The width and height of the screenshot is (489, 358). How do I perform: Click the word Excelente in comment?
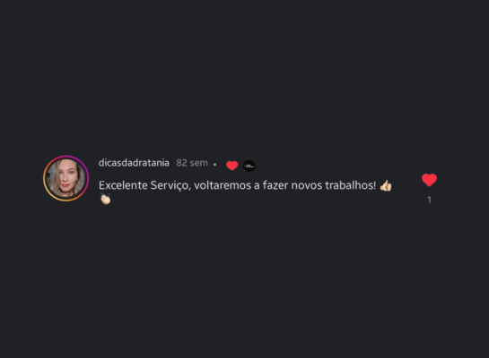point(123,185)
